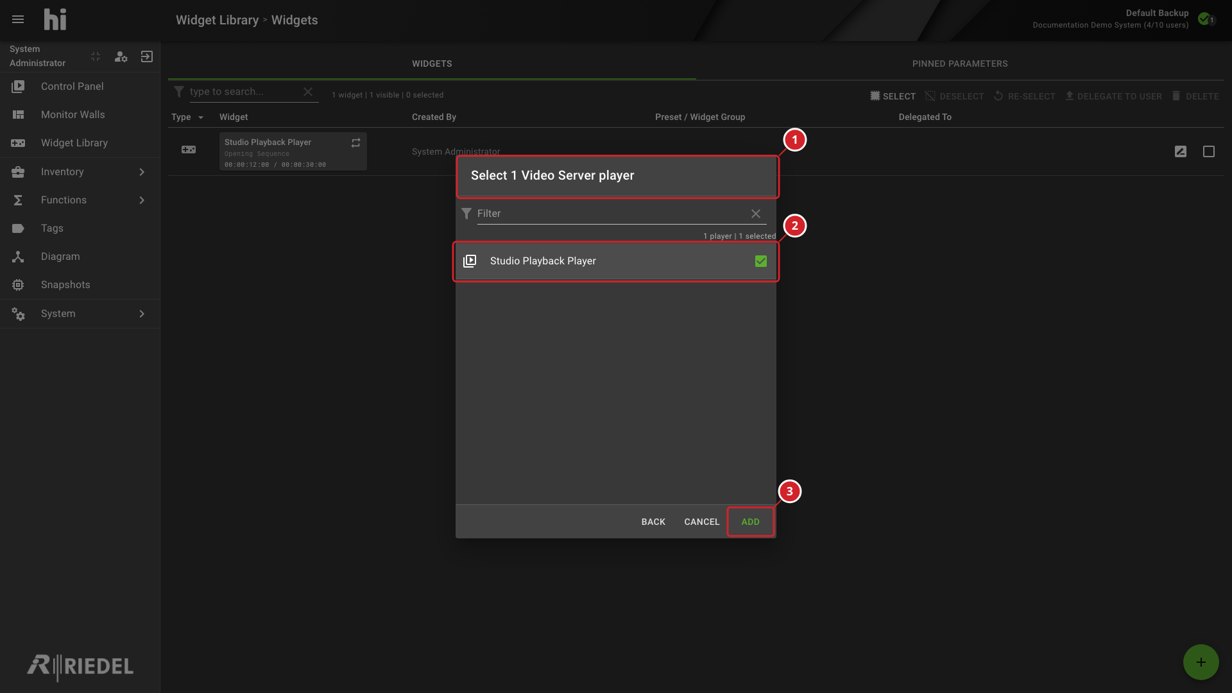This screenshot has height=693, width=1232.
Task: Click the backup status green check icon
Action: coord(1205,19)
